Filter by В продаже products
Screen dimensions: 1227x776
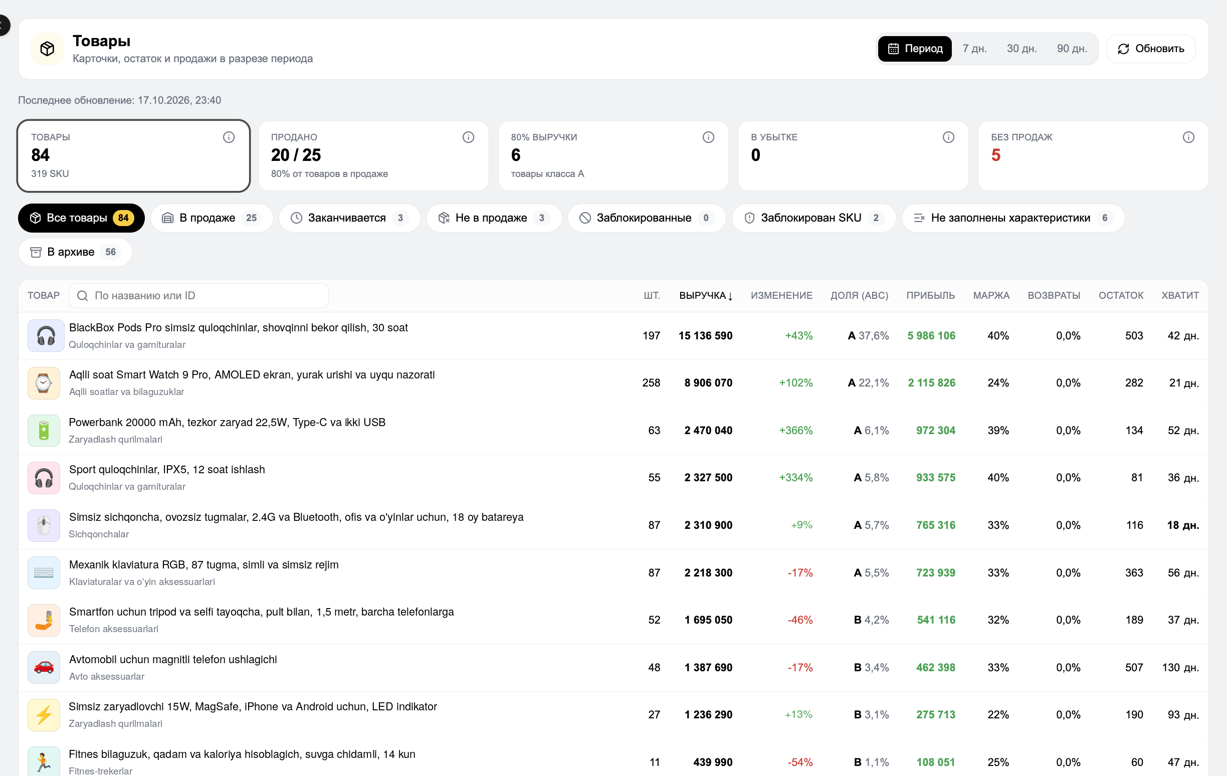tap(212, 218)
